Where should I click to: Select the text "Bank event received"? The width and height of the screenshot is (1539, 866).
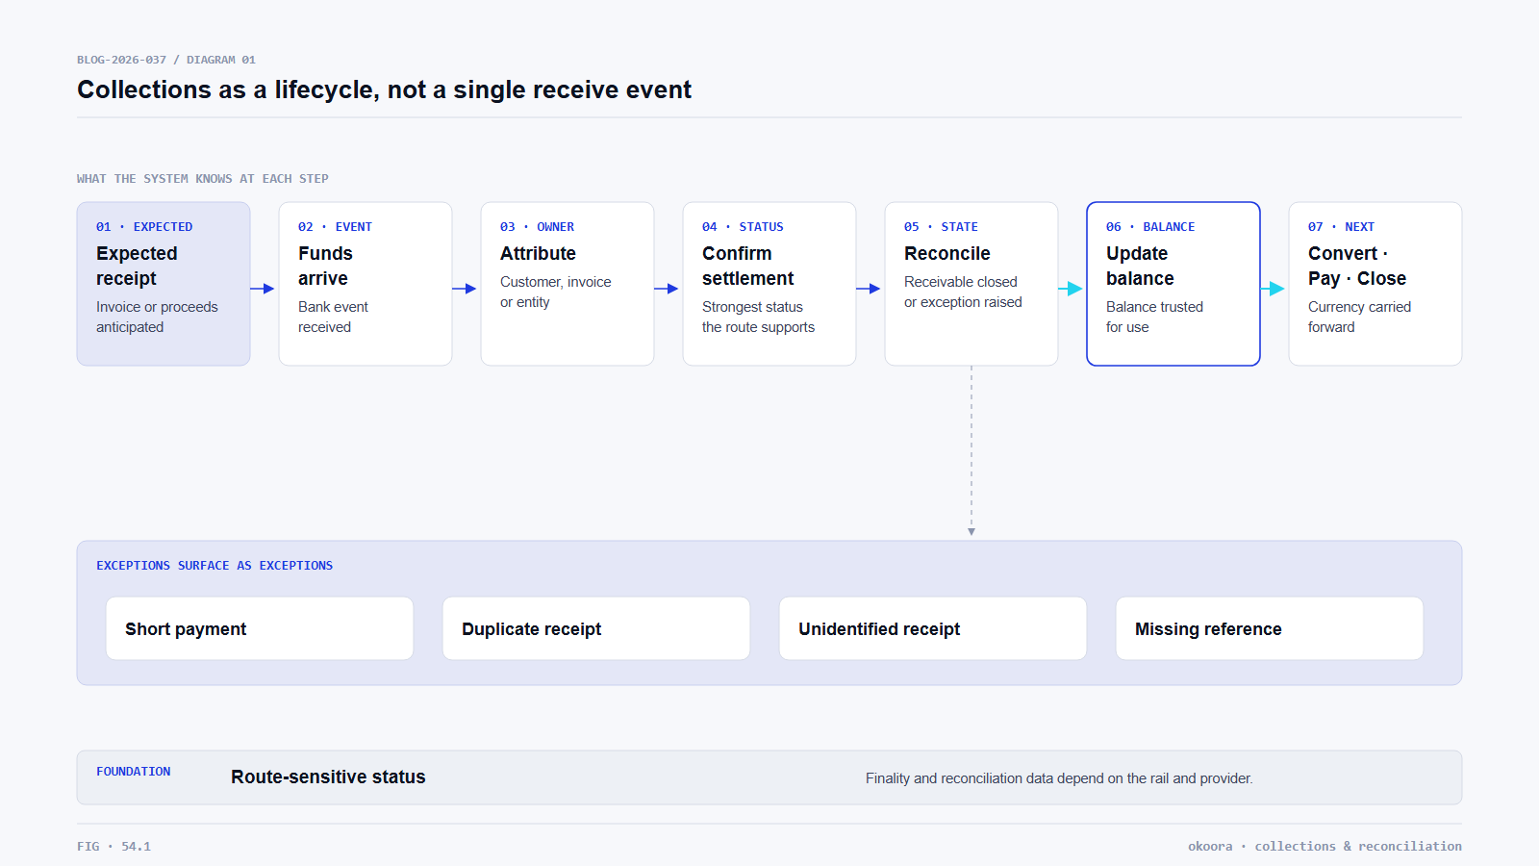(333, 317)
